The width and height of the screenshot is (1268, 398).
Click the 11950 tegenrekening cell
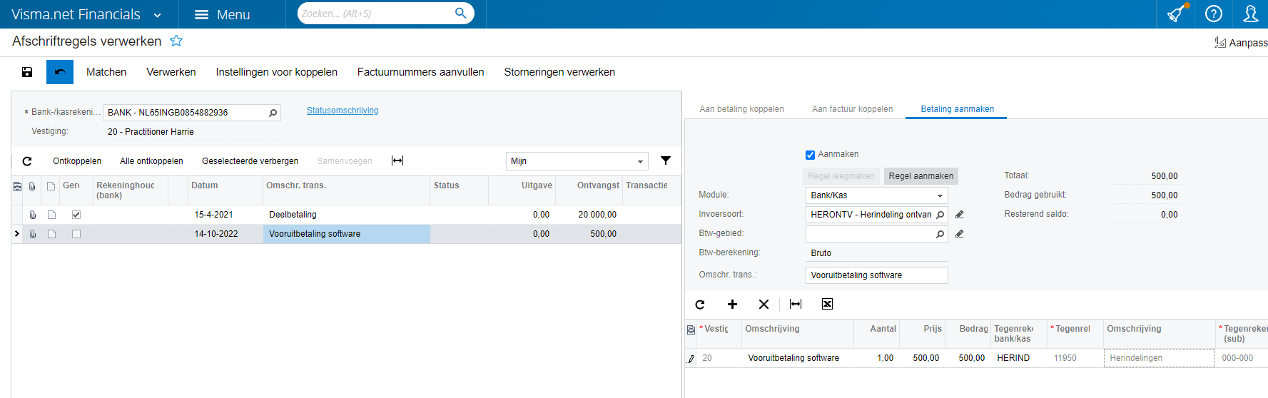point(1075,358)
